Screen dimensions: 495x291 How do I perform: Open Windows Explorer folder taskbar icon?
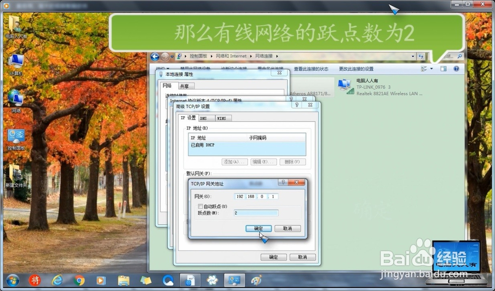click(123, 280)
